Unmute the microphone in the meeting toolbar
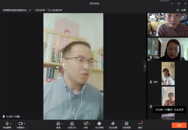The image size is (188, 130). [7, 125]
